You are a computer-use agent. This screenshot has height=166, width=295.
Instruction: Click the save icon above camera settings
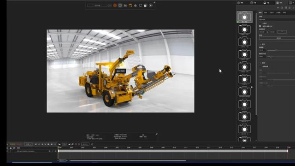[286, 8]
